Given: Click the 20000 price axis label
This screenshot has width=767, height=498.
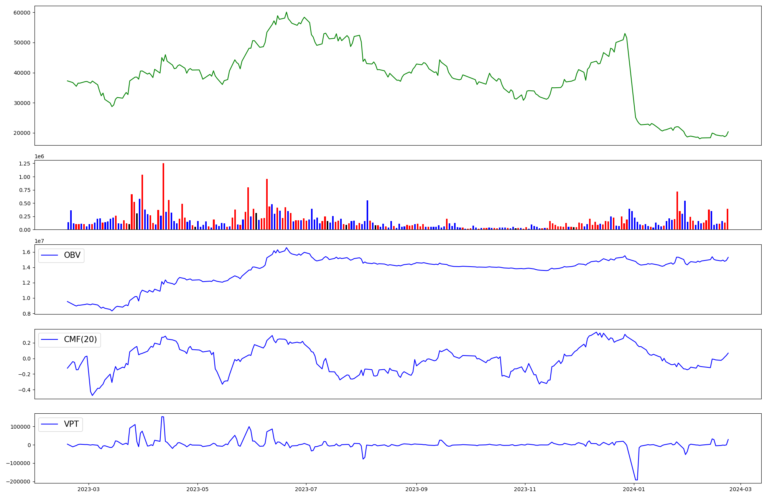Looking at the screenshot, I should (x=21, y=133).
